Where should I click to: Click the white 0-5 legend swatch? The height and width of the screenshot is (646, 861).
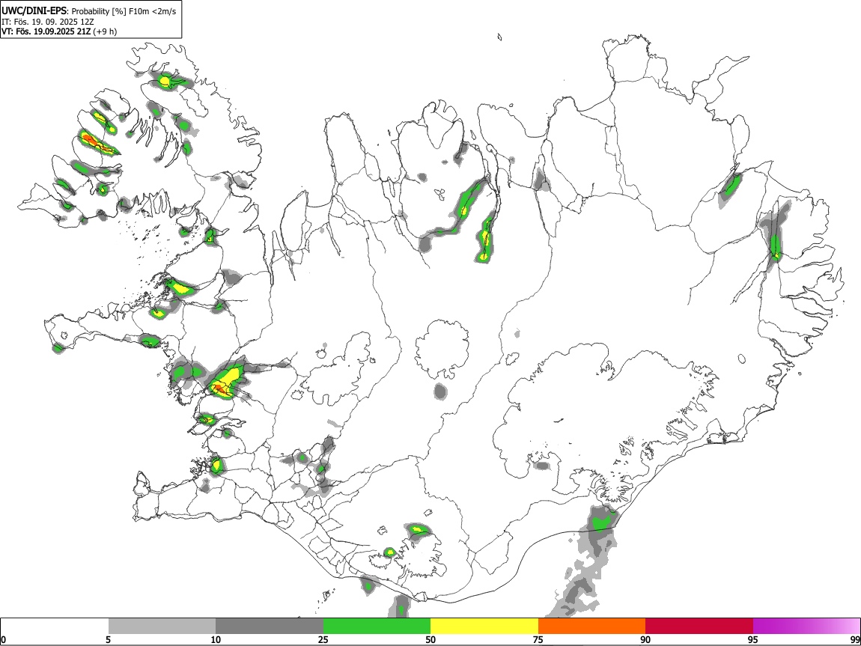coord(55,626)
